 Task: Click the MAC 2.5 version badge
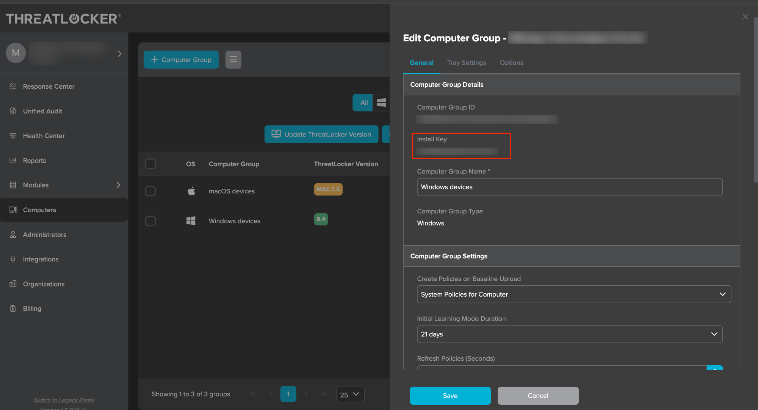[328, 189]
